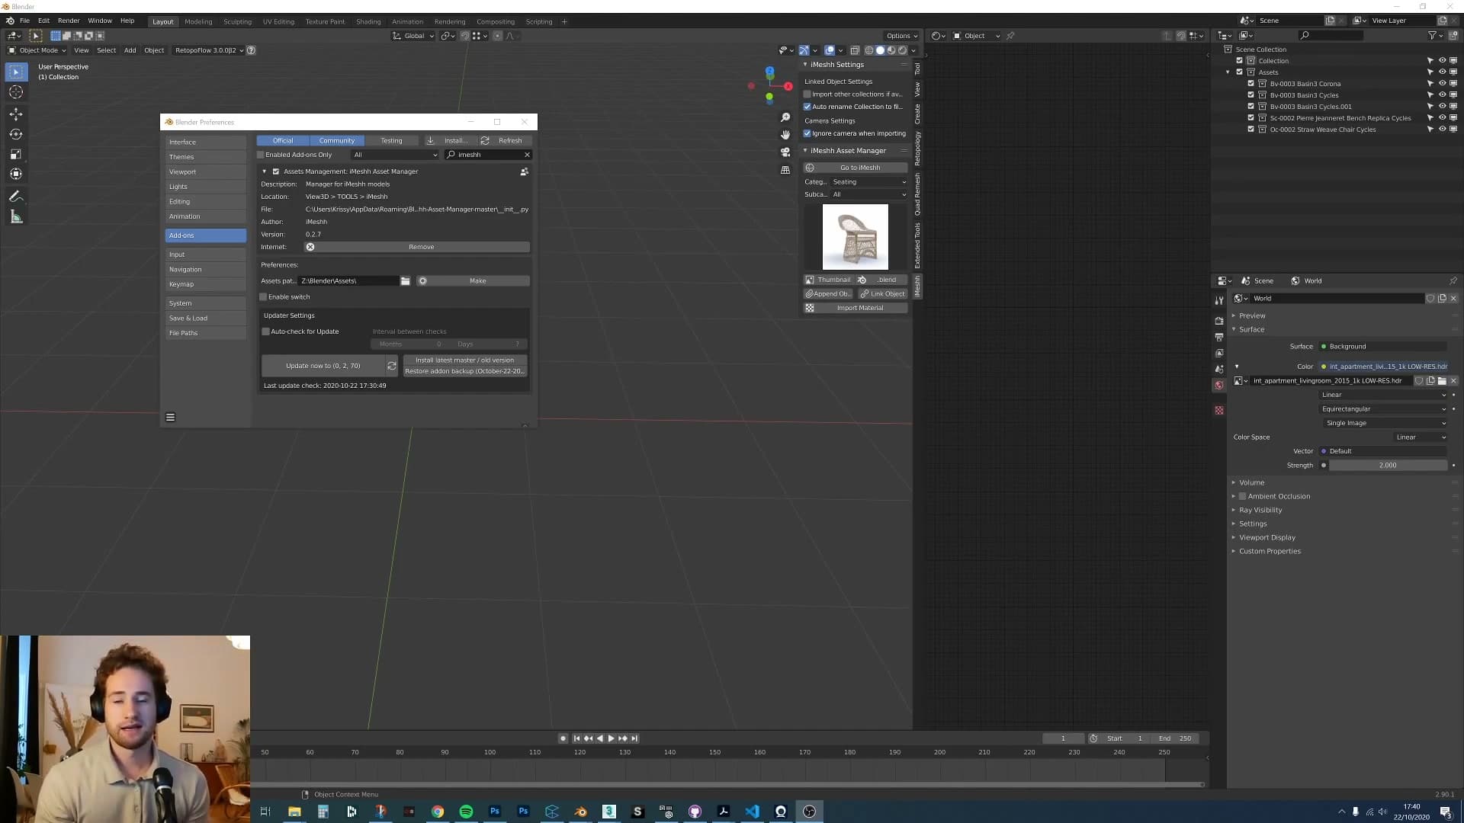Click the Import Material button

856,308
